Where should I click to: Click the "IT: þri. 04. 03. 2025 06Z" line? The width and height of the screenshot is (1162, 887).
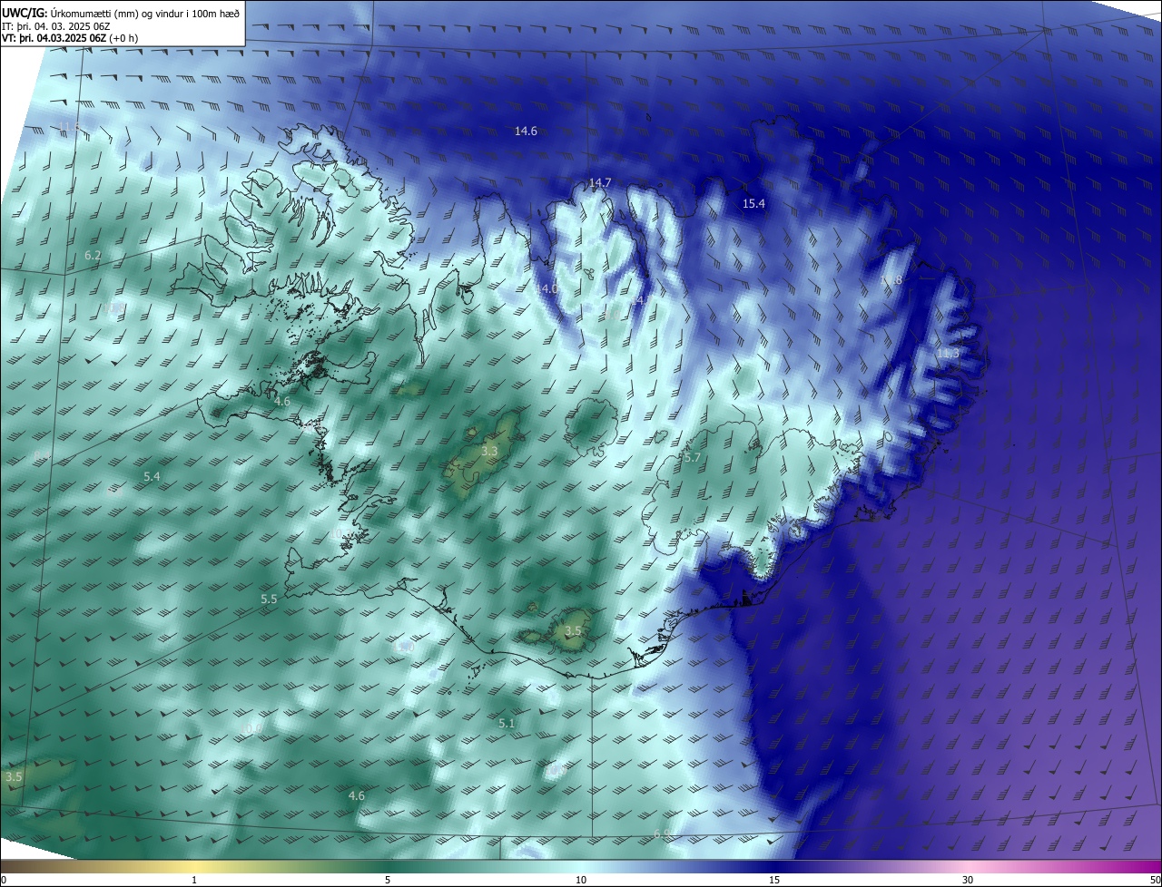tap(56, 26)
